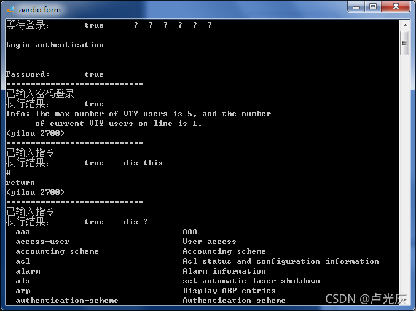The width and height of the screenshot is (416, 311).
Task: Click the 'Password:' prompt text
Action: [x=28, y=74]
